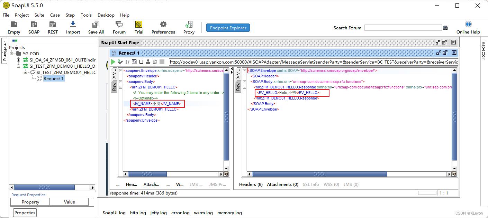Collapse soapenv:Body in request XML

(120, 82)
